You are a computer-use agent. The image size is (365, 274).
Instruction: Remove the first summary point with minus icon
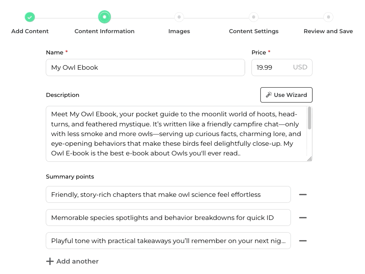pyautogui.click(x=303, y=195)
